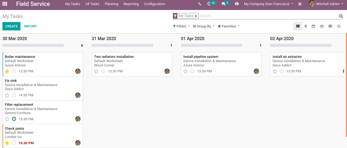Open the Favorites dropdown
Screen dimensions: 347x148
228,26
